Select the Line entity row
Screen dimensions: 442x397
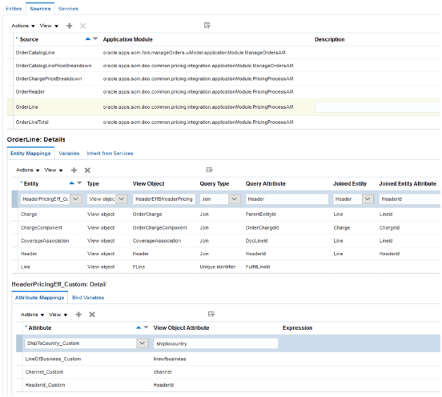tap(226, 267)
